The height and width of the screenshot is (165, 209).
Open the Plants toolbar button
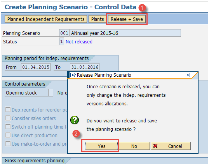(x=98, y=19)
